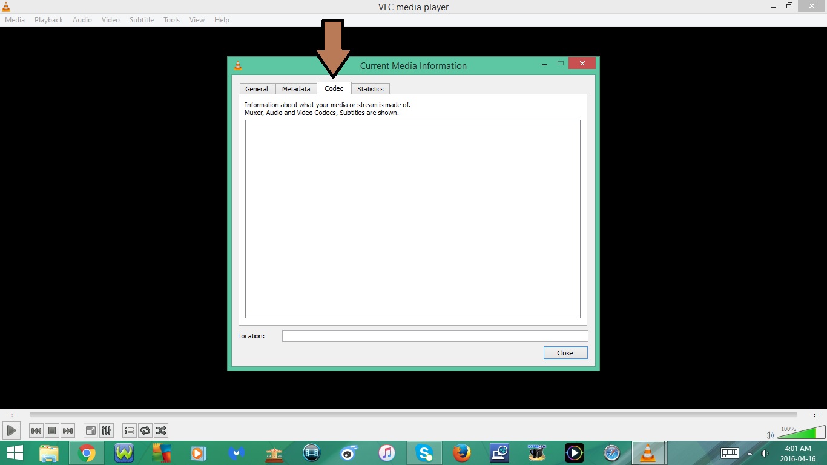Click the previous media button
The height and width of the screenshot is (465, 827).
coord(36,430)
